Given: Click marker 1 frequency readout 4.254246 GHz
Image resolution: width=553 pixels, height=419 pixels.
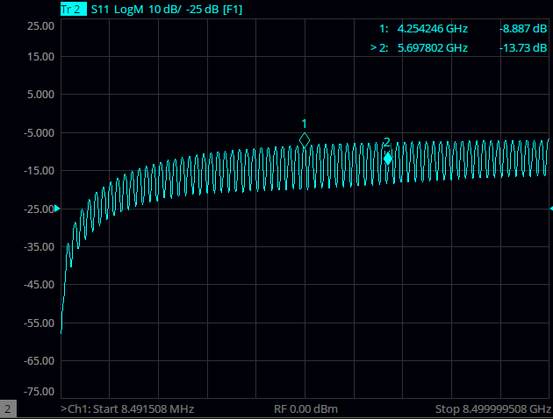Looking at the screenshot, I should (x=433, y=29).
